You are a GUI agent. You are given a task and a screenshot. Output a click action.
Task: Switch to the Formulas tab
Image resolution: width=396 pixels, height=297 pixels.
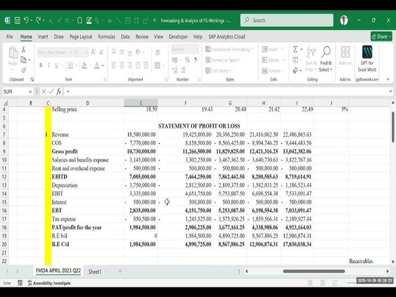(107, 36)
